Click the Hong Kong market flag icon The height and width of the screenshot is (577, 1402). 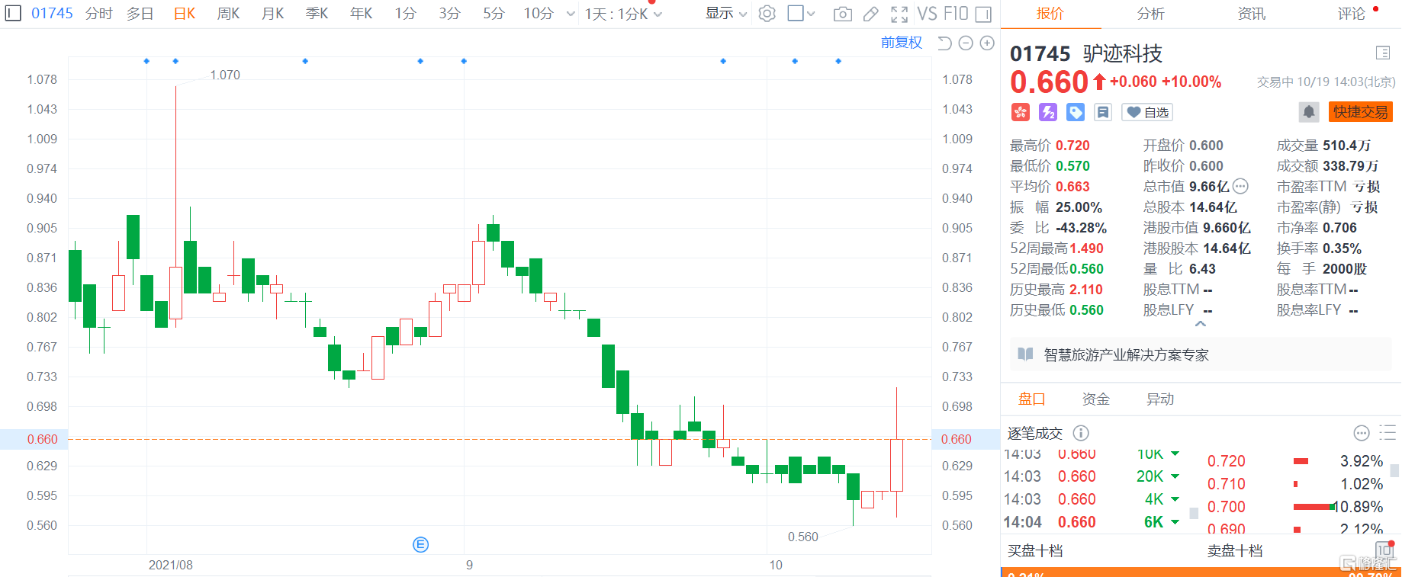(1021, 112)
